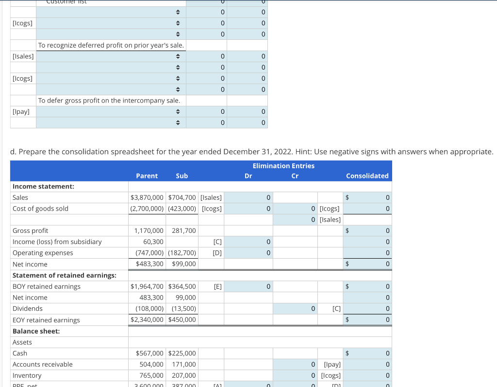Select Parent gross profit 1,170,000

[x=149, y=230]
